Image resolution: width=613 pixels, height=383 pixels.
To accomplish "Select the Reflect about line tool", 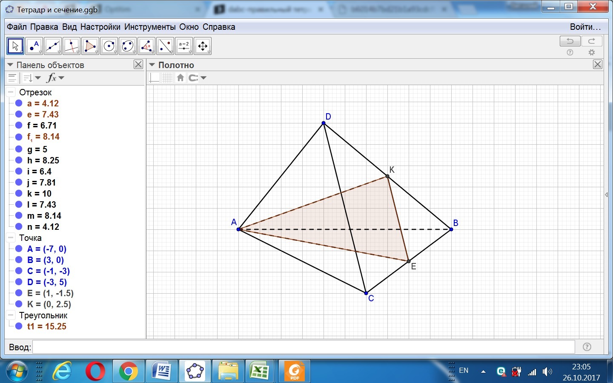I will pyautogui.click(x=165, y=46).
